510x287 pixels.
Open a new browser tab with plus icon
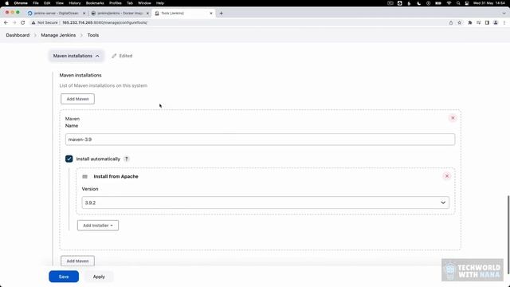click(x=222, y=14)
